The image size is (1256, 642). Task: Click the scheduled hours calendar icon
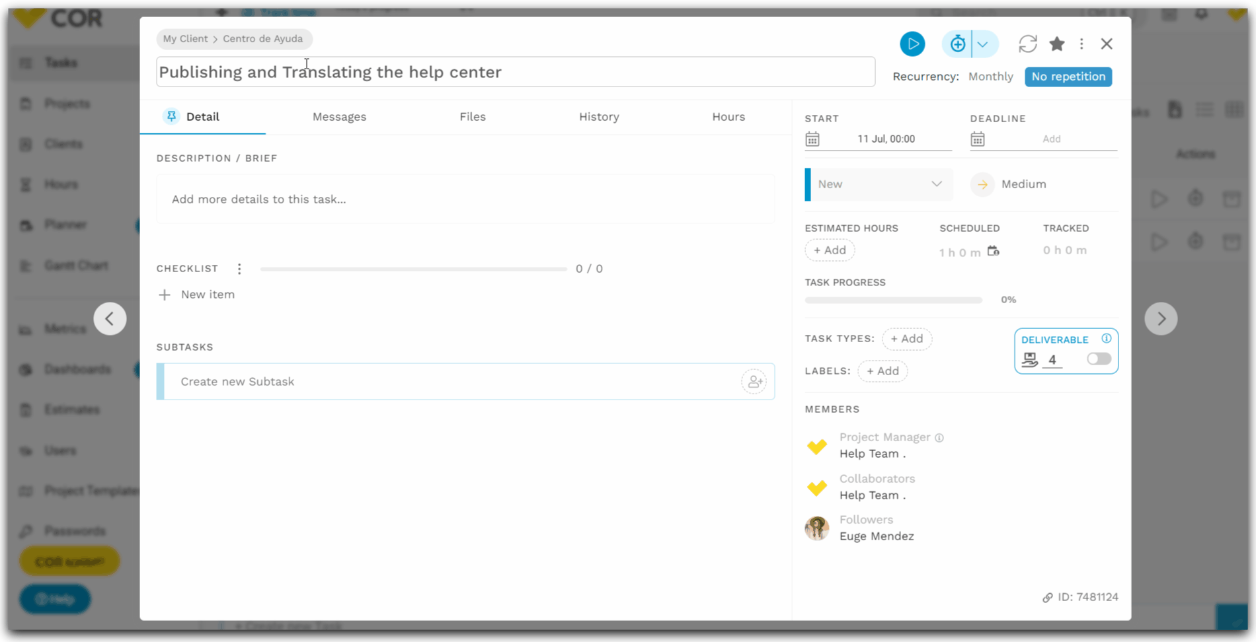coord(993,251)
